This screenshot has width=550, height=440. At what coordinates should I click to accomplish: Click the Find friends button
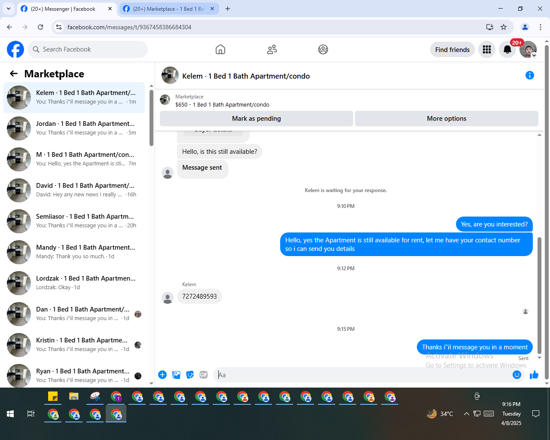tap(452, 49)
